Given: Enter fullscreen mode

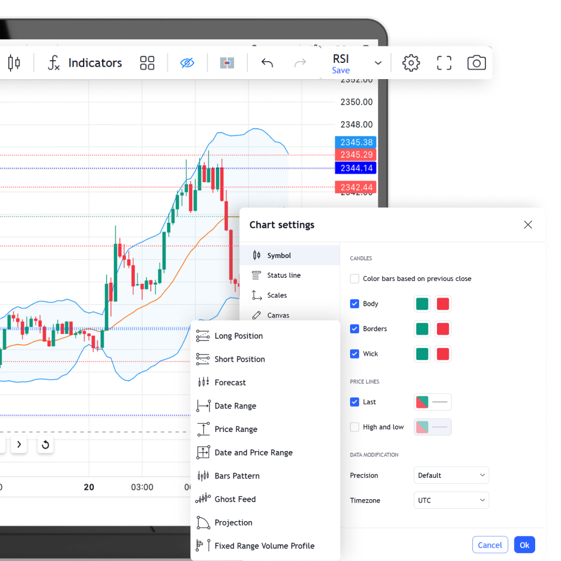Looking at the screenshot, I should pyautogui.click(x=444, y=63).
